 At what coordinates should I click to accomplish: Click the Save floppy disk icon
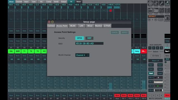click(x=150, y=11)
